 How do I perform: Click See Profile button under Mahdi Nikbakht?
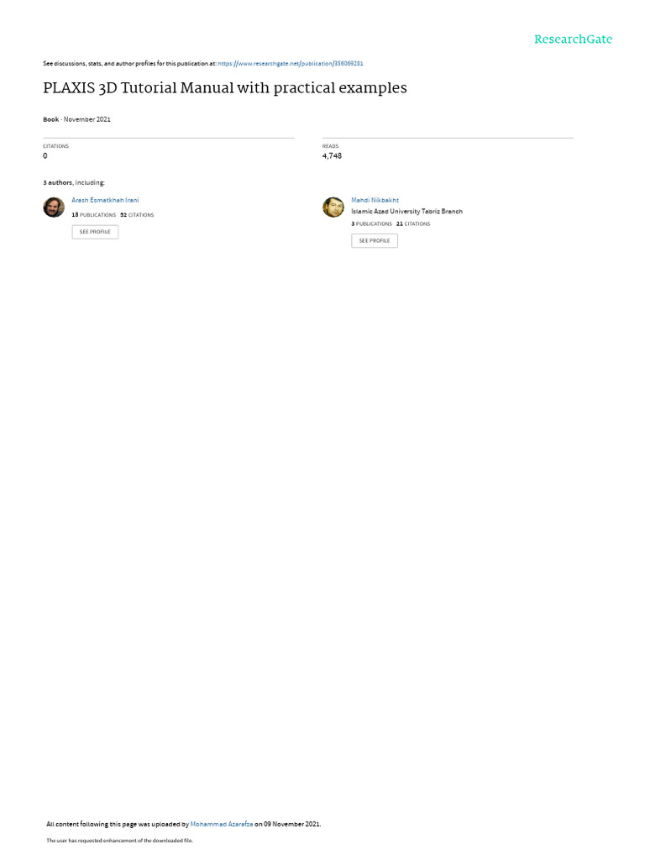pyautogui.click(x=375, y=241)
